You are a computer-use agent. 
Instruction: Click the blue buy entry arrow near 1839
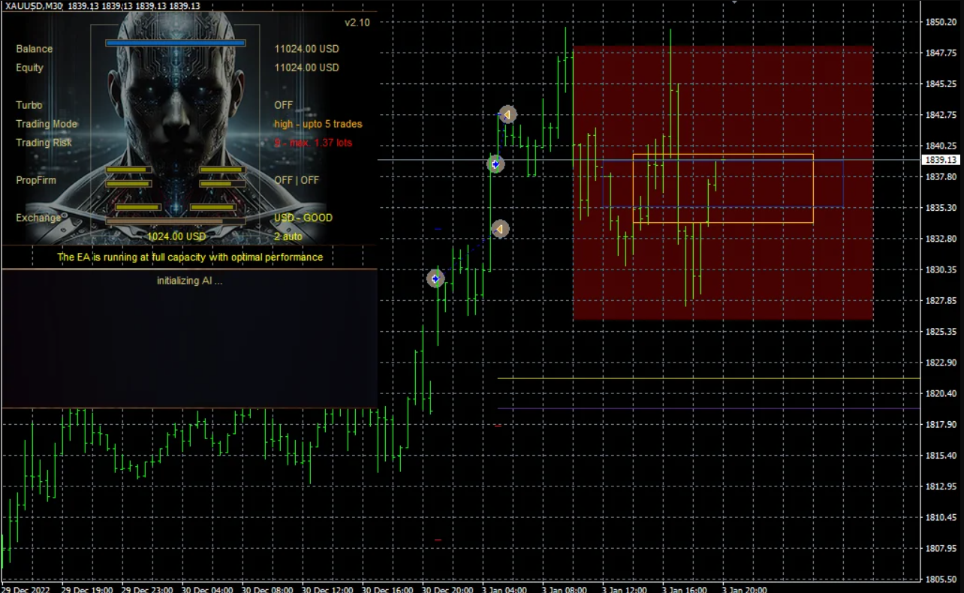click(495, 164)
